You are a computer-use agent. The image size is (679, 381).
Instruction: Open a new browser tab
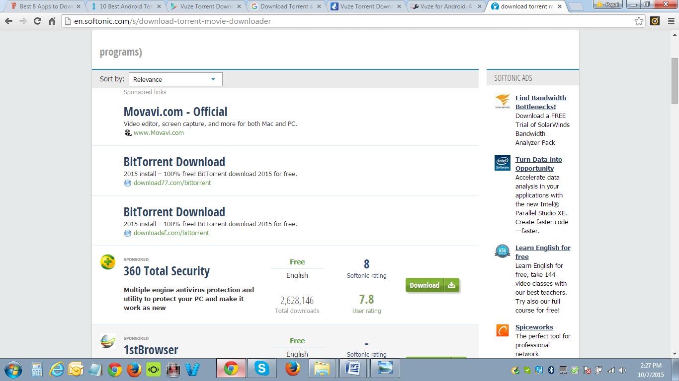pyautogui.click(x=576, y=7)
